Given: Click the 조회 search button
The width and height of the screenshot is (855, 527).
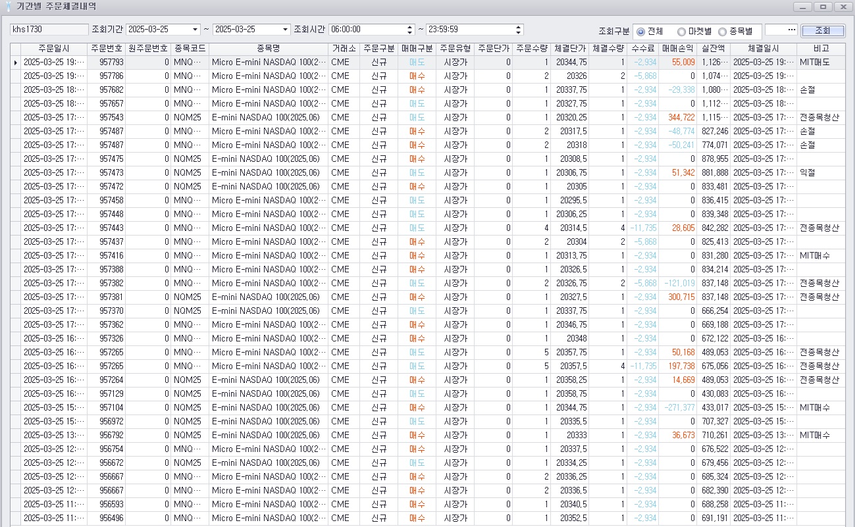Looking at the screenshot, I should (x=822, y=30).
